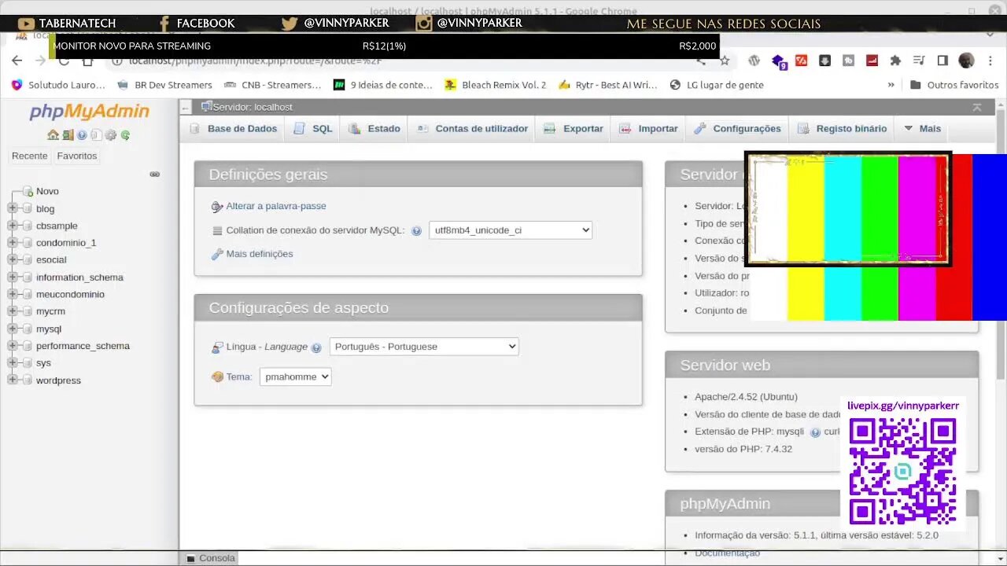Screen dimensions: 1007x566
Task: Open the Base de Dados tab
Action: pos(234,129)
